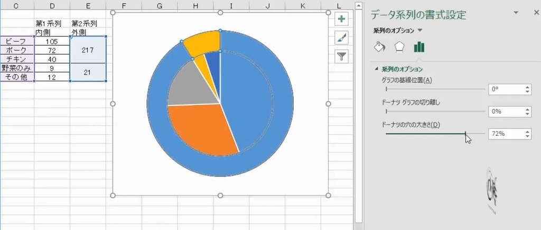This screenshot has height=230, width=541.
Task: Open the Chart Filters funnel button
Action: [x=341, y=57]
